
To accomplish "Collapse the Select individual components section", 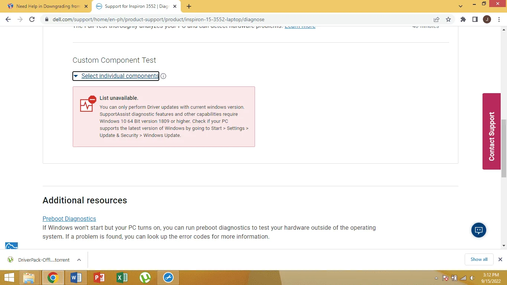I will coord(116,76).
